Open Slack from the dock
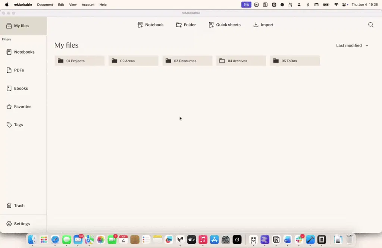 click(x=299, y=240)
